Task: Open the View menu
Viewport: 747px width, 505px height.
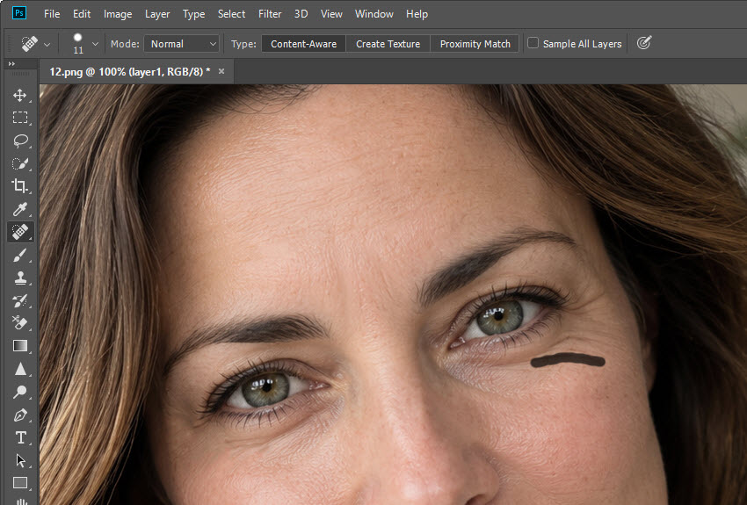Action: pos(331,14)
